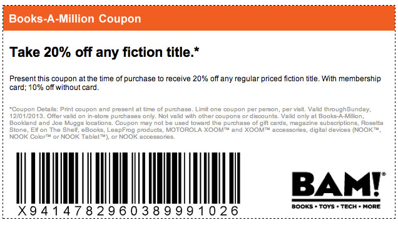Screen dimensions: 398x225
Task: Click the asterisk after the headline
Action: pyautogui.click(x=196, y=49)
